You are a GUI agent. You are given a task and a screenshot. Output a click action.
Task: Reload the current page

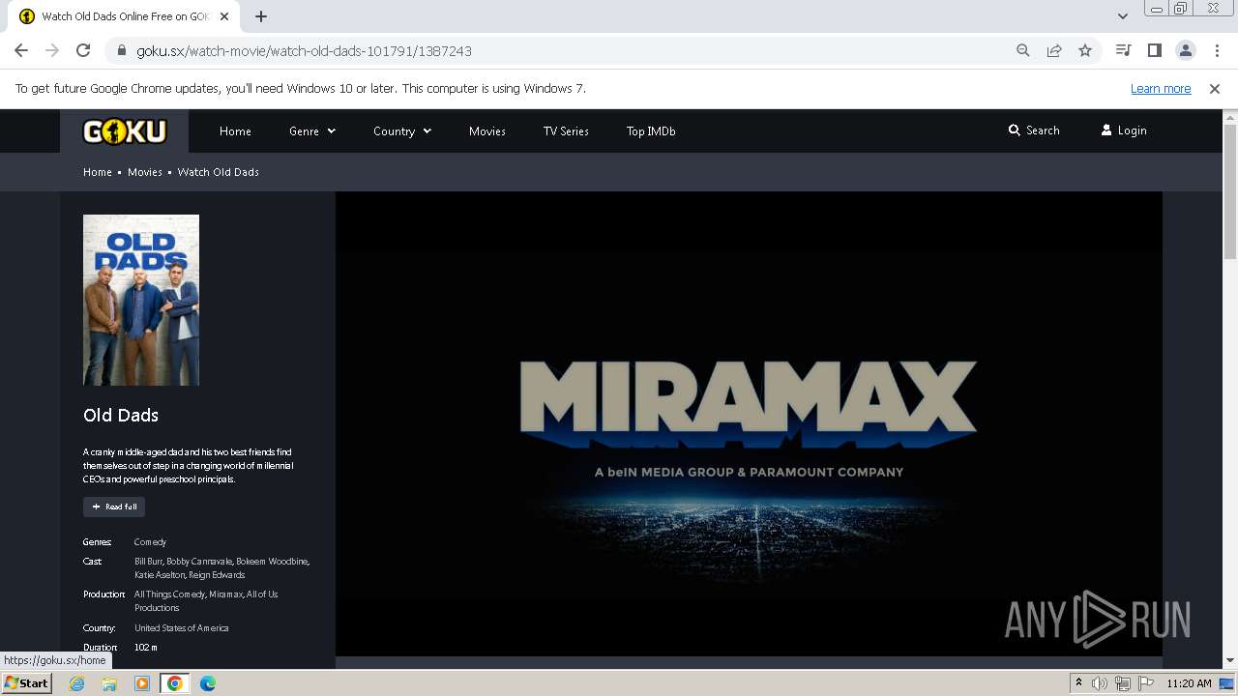[x=83, y=50]
